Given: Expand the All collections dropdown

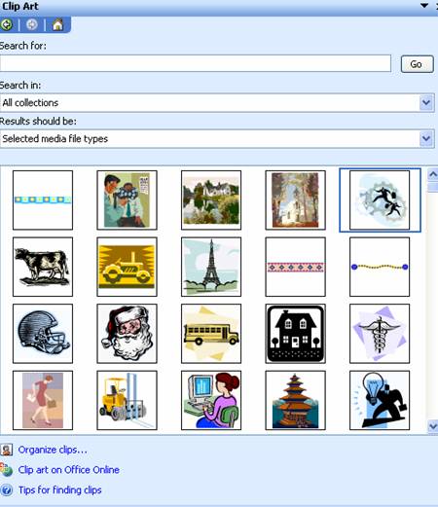Looking at the screenshot, I should click(x=426, y=103).
